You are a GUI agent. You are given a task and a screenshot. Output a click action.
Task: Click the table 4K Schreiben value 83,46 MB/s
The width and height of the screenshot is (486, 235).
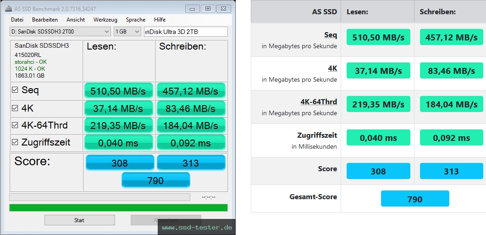(x=452, y=71)
